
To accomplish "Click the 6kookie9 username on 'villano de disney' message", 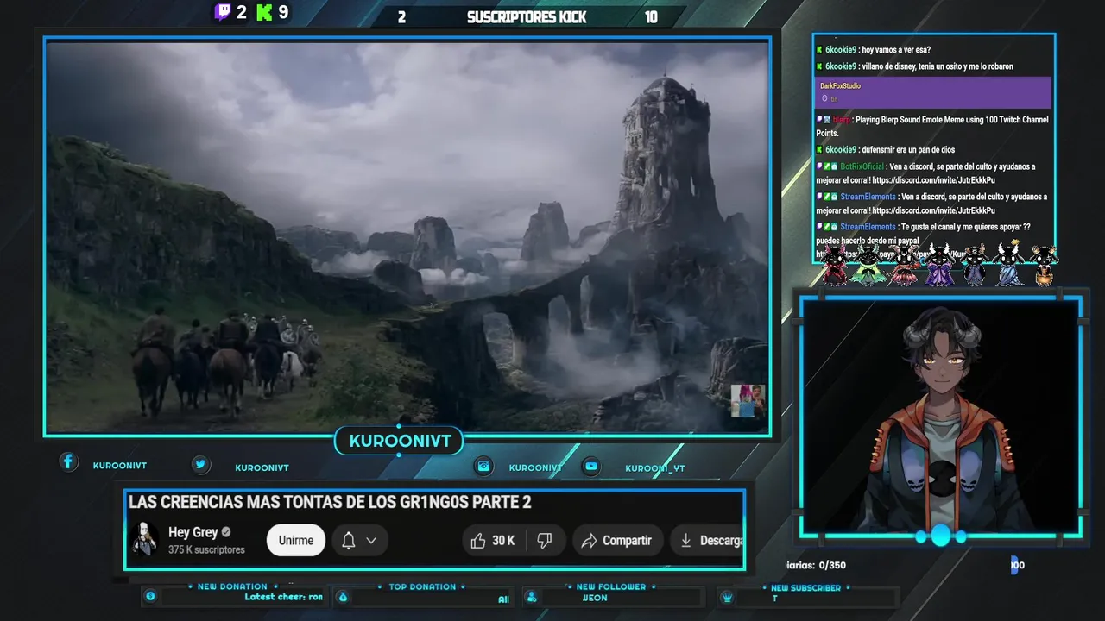I will [841, 66].
